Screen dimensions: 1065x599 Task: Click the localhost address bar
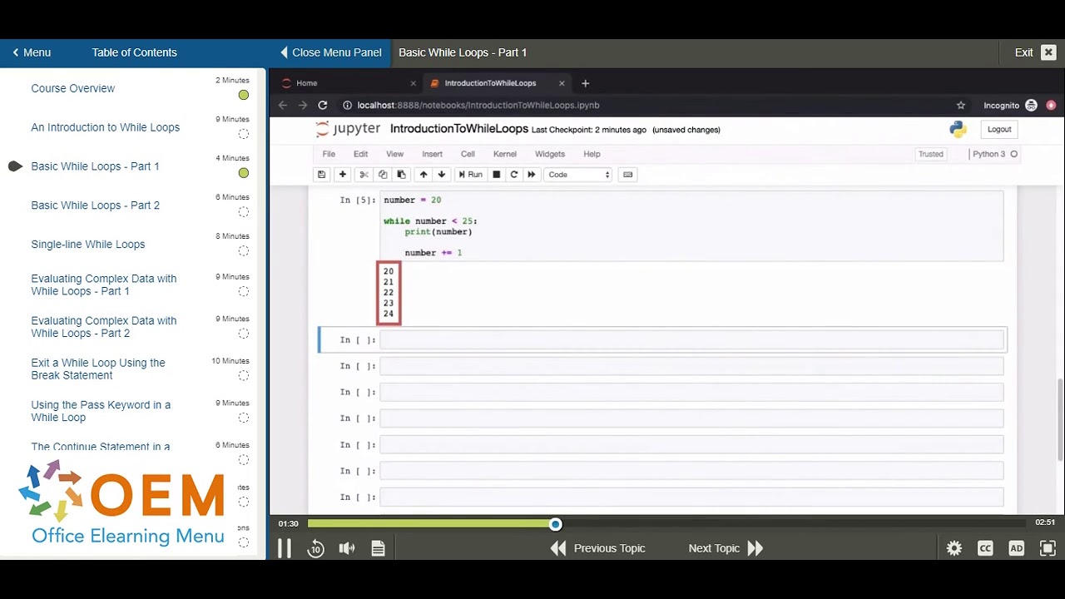pyautogui.click(x=478, y=105)
